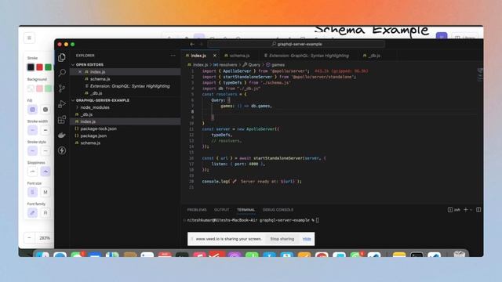Open the Search view in activity bar
The width and height of the screenshot is (502, 282).
point(62,73)
